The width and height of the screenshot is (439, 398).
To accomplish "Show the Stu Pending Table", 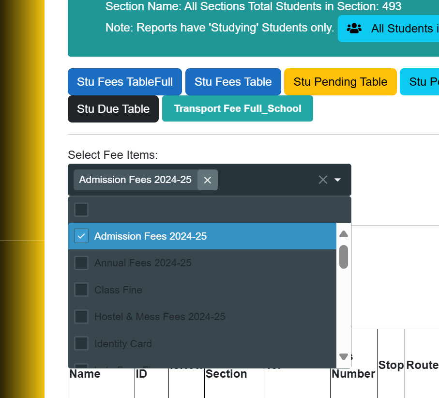I will 340,82.
